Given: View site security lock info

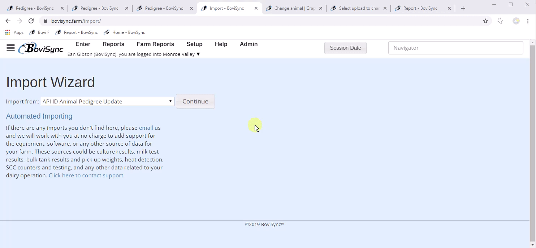Looking at the screenshot, I should point(45,21).
